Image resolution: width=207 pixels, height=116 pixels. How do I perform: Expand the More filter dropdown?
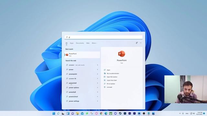(x=94, y=43)
